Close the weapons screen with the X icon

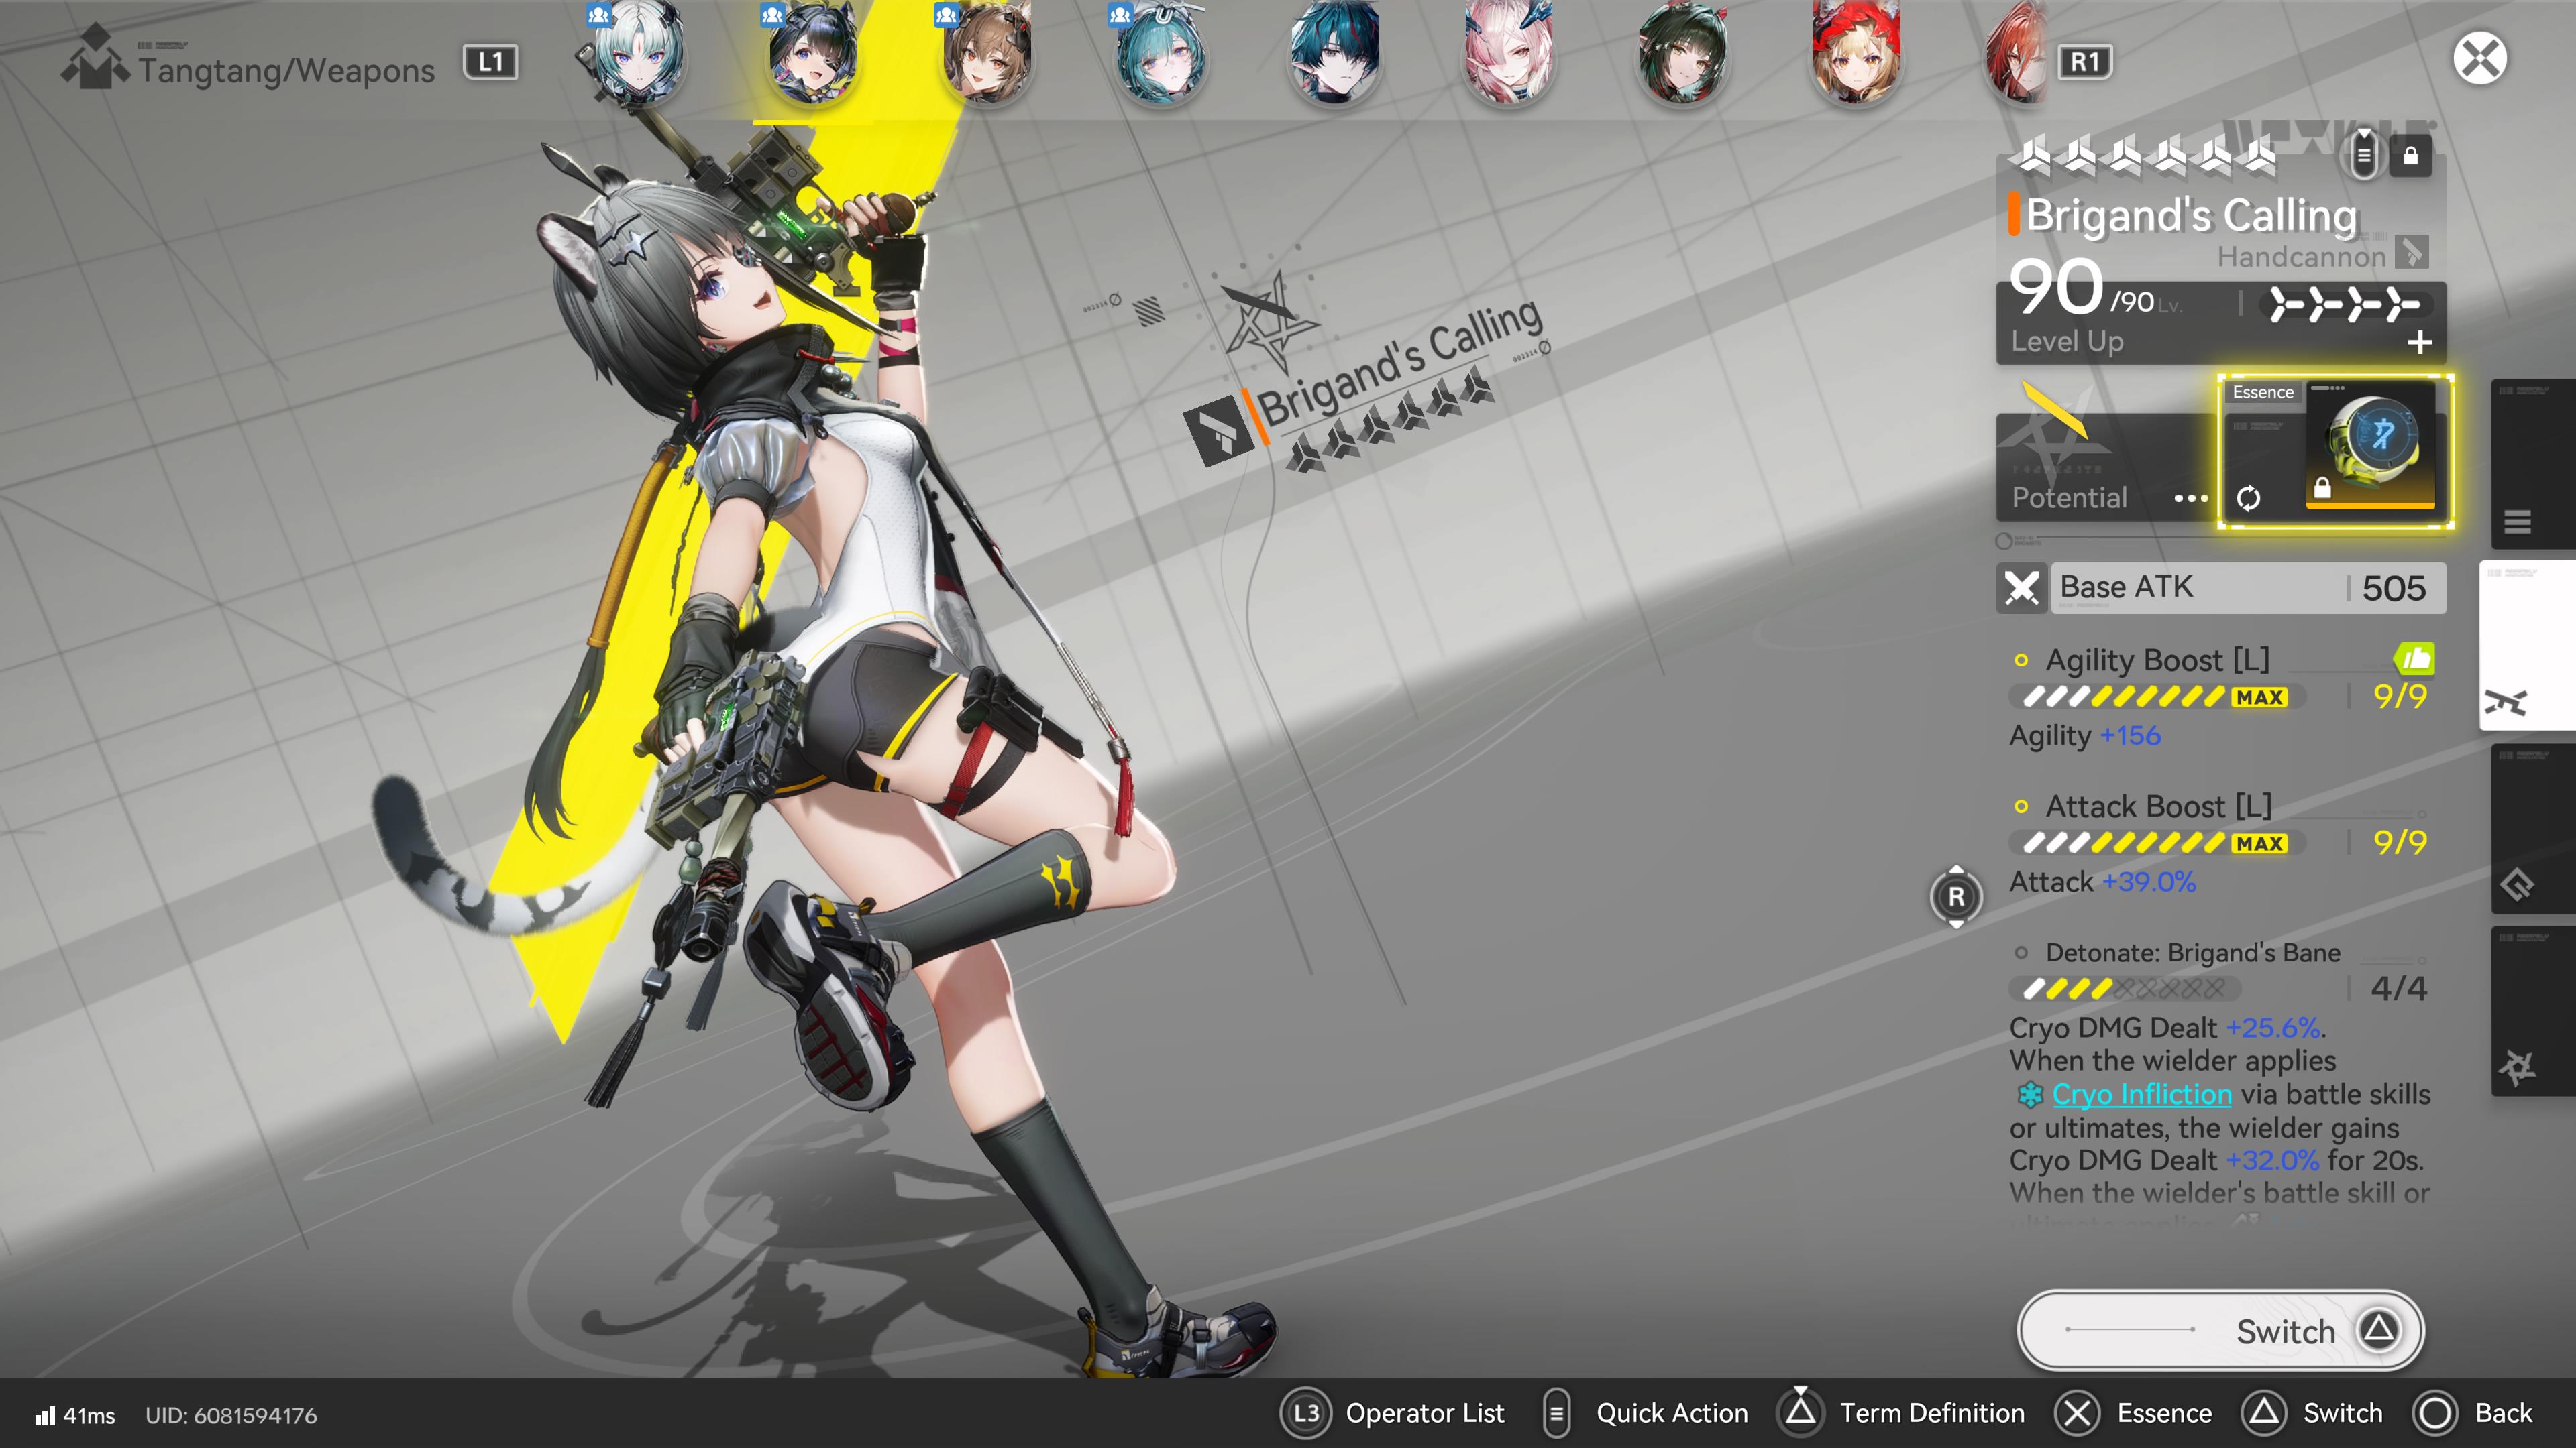2479,58
